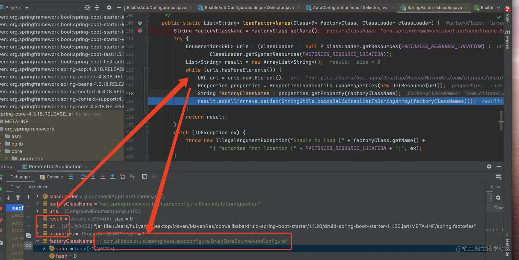Select the cglib folder in tree
The width and height of the screenshot is (519, 260).
pos(17,144)
